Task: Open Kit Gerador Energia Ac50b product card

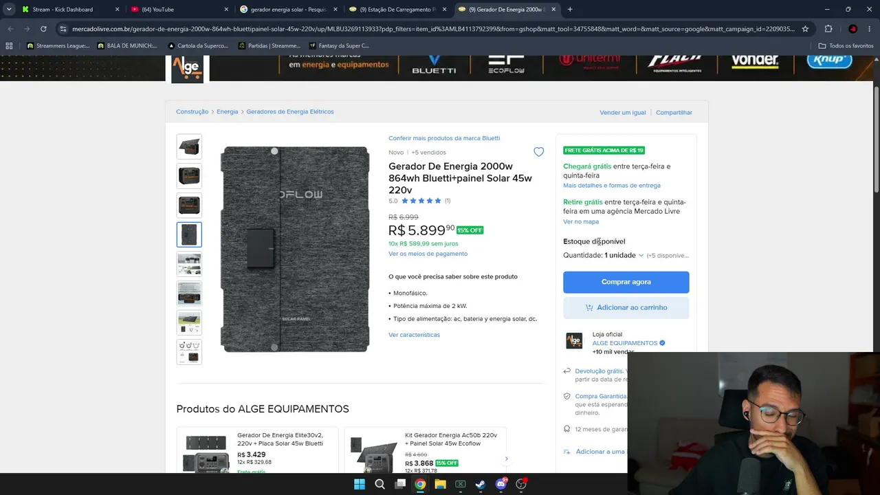Action: coord(425,450)
